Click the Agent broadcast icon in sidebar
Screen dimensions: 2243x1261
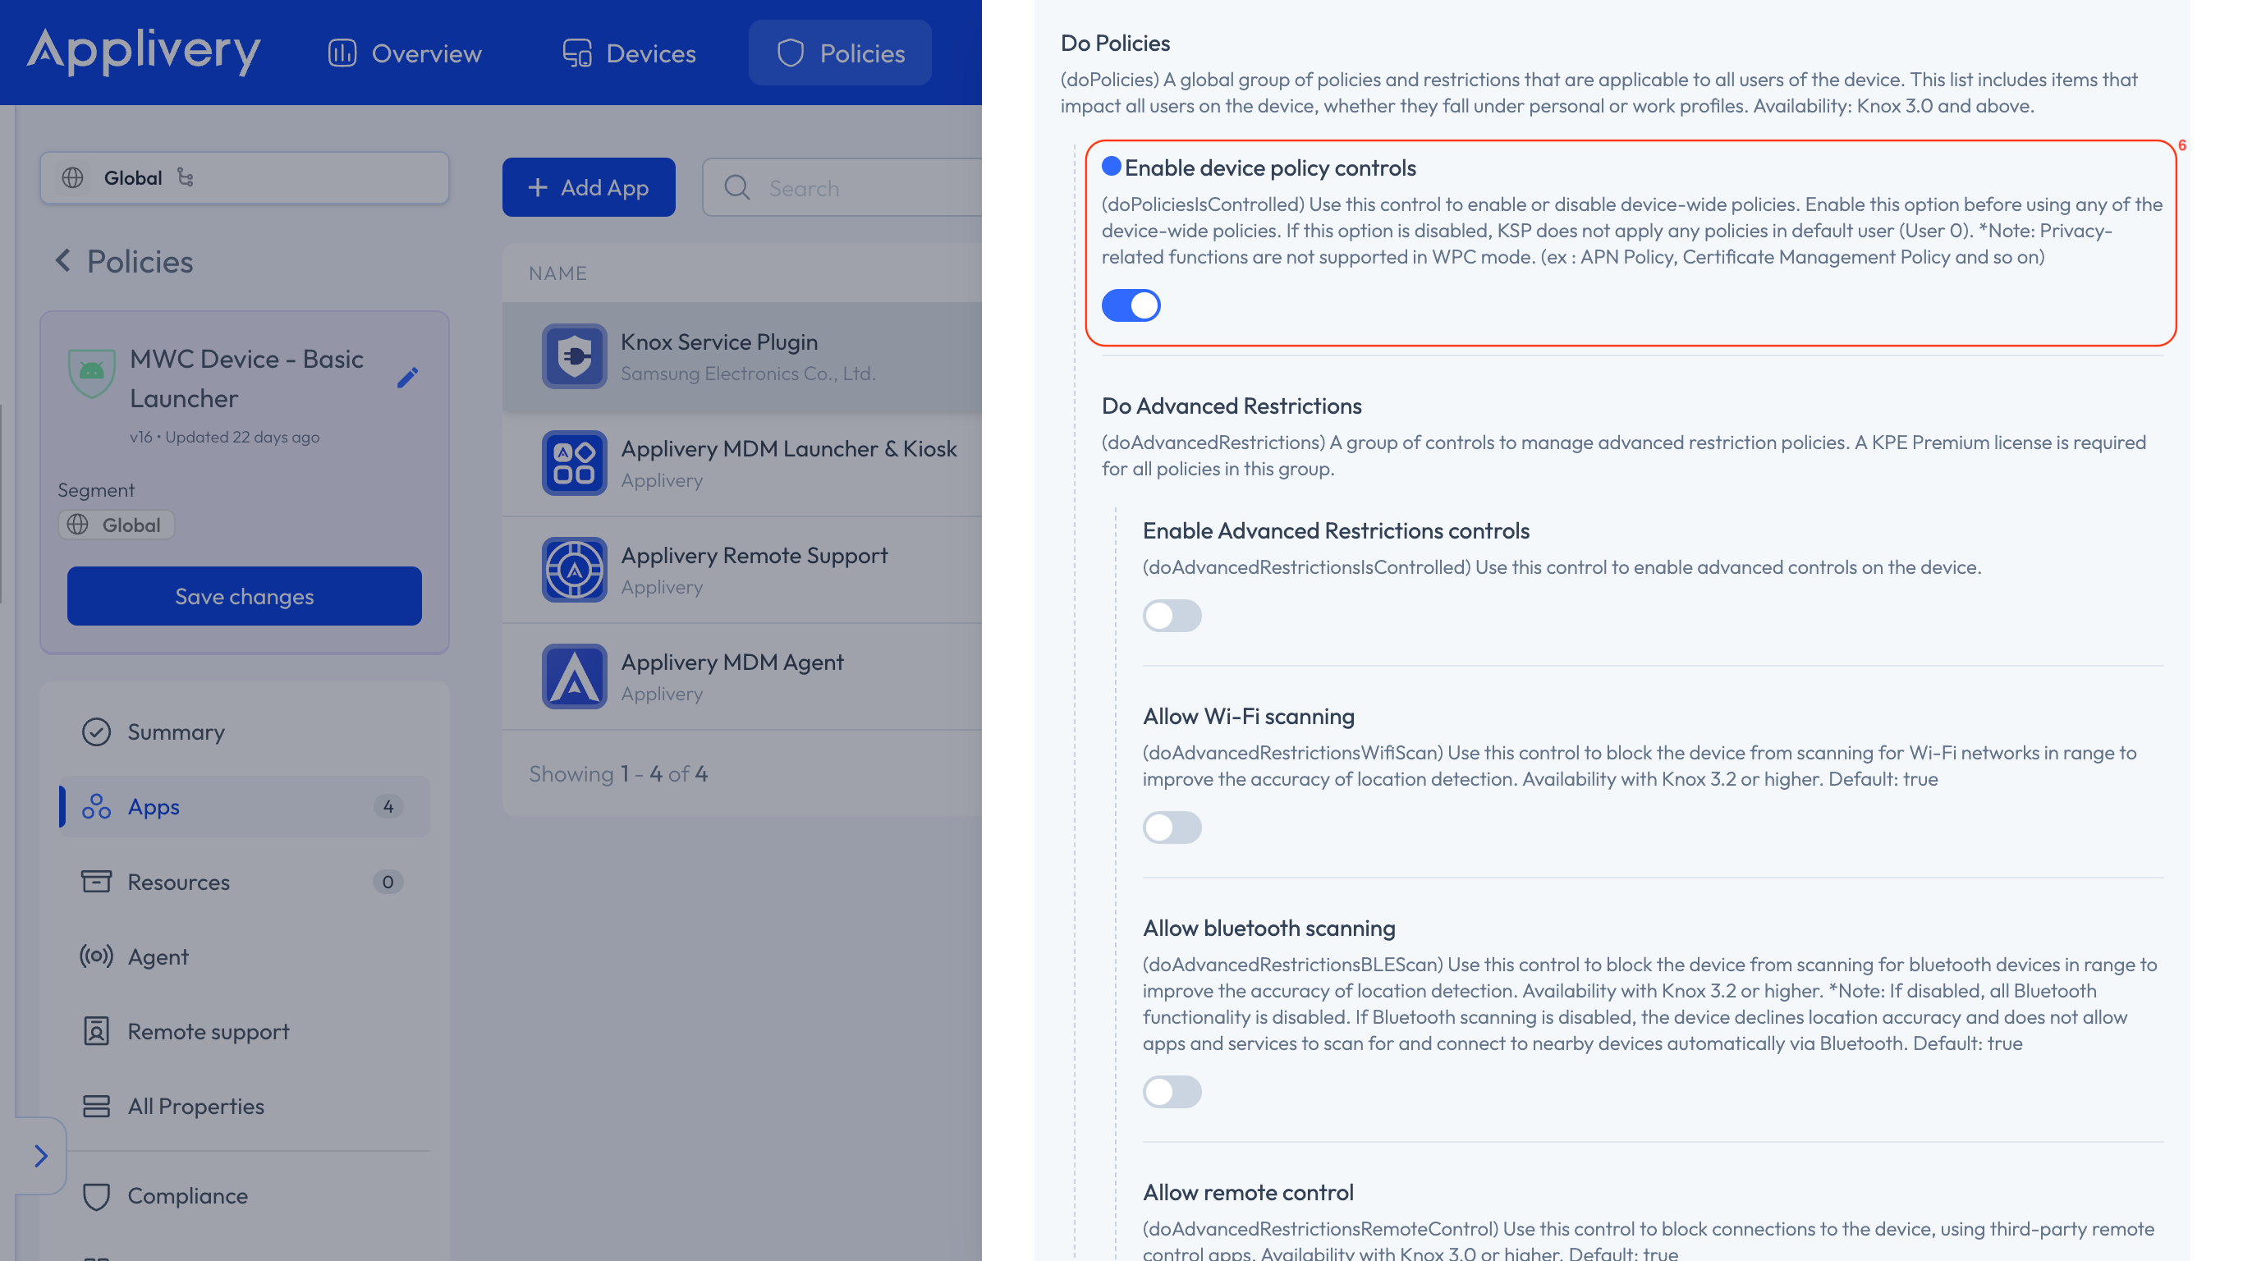point(97,956)
